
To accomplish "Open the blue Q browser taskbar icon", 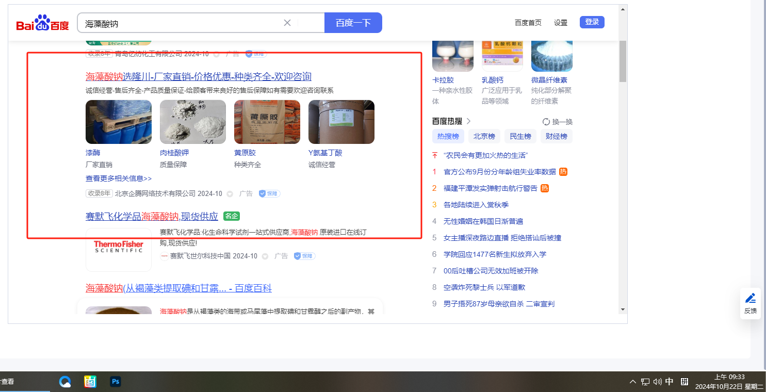I will pyautogui.click(x=65, y=382).
